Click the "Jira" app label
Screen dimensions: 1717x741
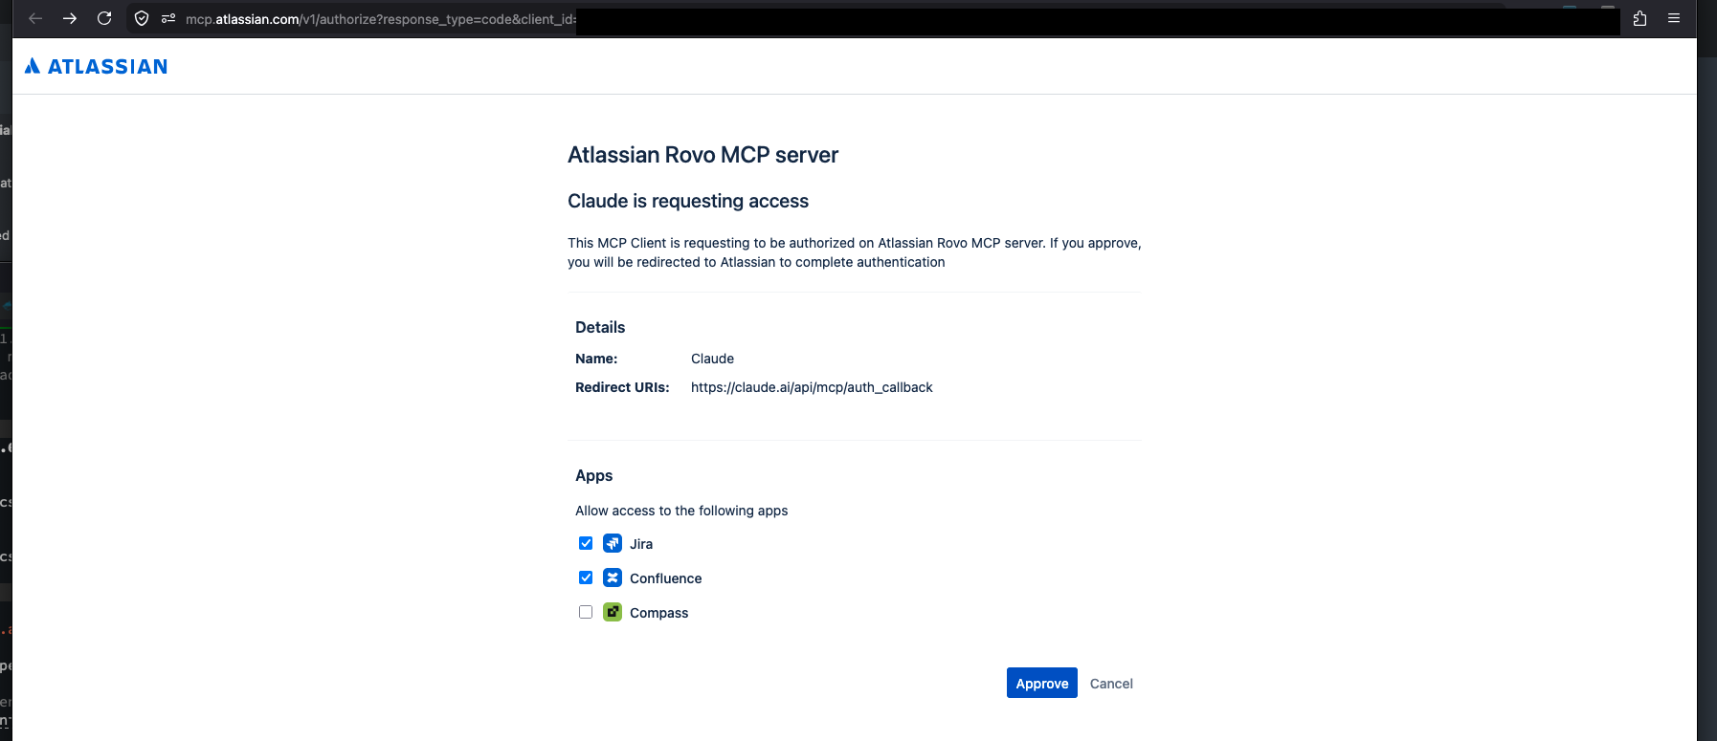click(641, 544)
